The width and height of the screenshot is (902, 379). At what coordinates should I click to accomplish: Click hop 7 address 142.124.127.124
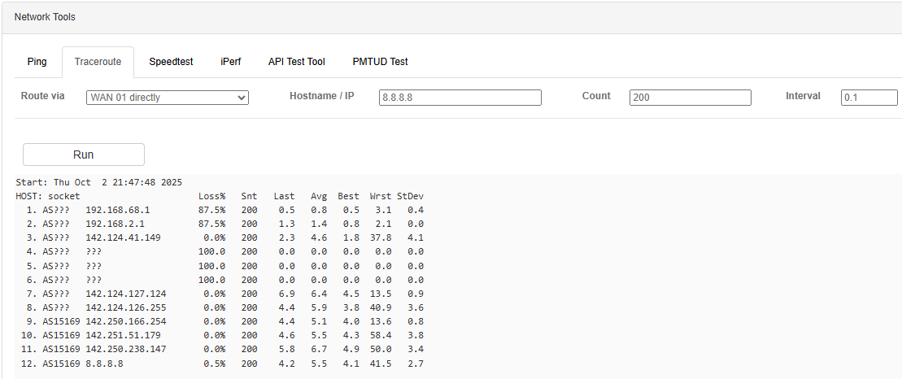point(126,293)
